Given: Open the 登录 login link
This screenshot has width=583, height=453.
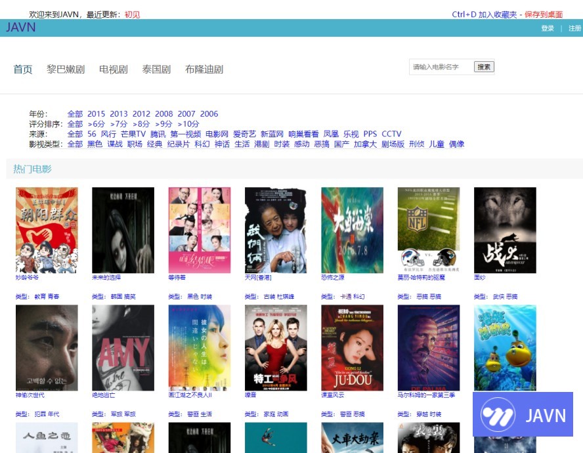Looking at the screenshot, I should tap(548, 28).
